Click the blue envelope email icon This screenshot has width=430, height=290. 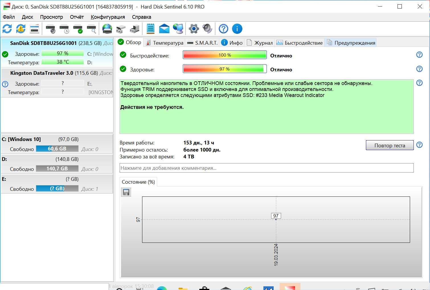[164, 29]
